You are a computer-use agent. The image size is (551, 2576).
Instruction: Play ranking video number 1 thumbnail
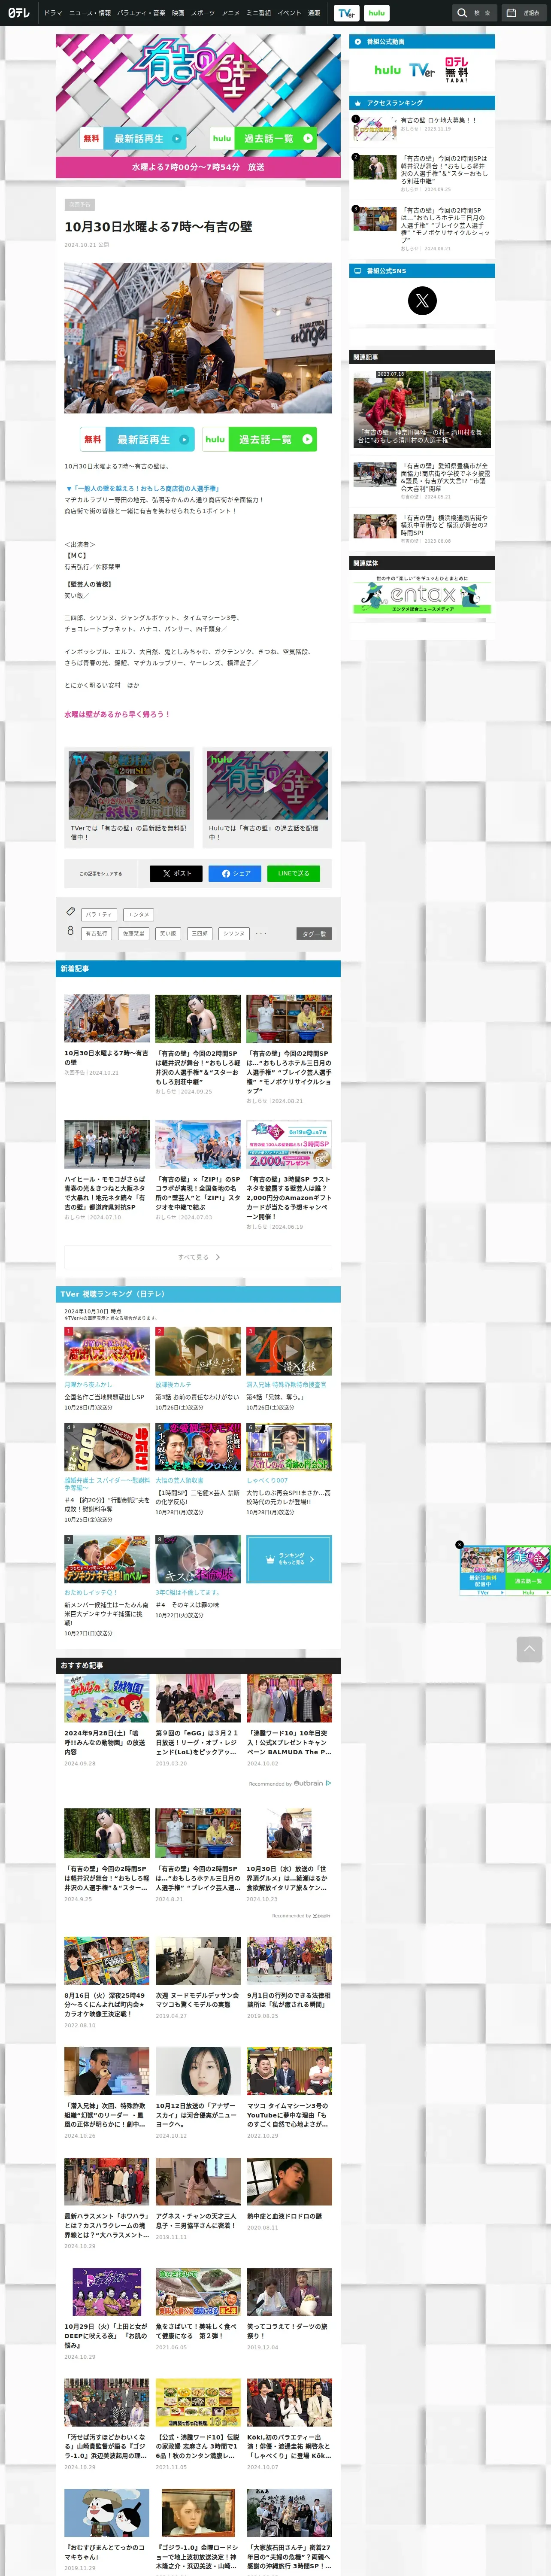[x=107, y=1351]
